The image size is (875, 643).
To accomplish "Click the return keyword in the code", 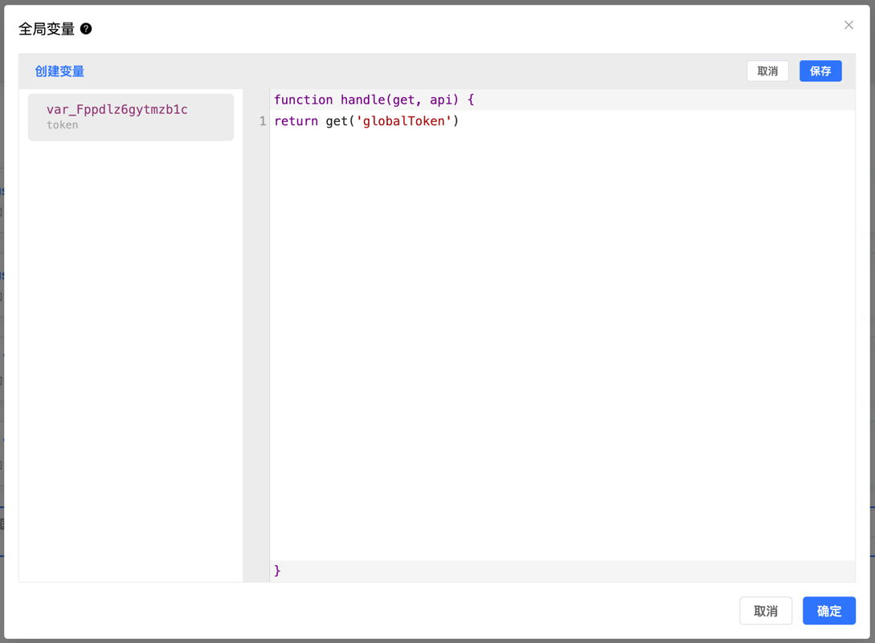I will (x=296, y=121).
